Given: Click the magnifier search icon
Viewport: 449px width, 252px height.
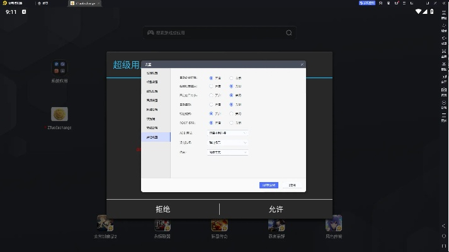Looking at the screenshot, I should 289,33.
